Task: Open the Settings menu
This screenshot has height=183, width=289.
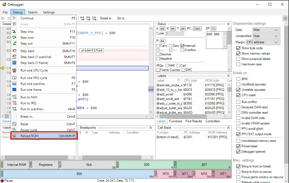Action: tap(49, 12)
